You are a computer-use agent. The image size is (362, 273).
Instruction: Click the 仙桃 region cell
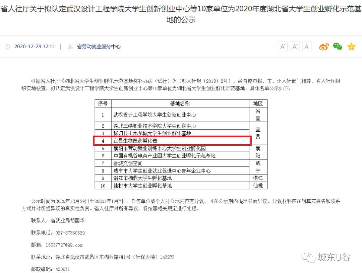coord(258,186)
